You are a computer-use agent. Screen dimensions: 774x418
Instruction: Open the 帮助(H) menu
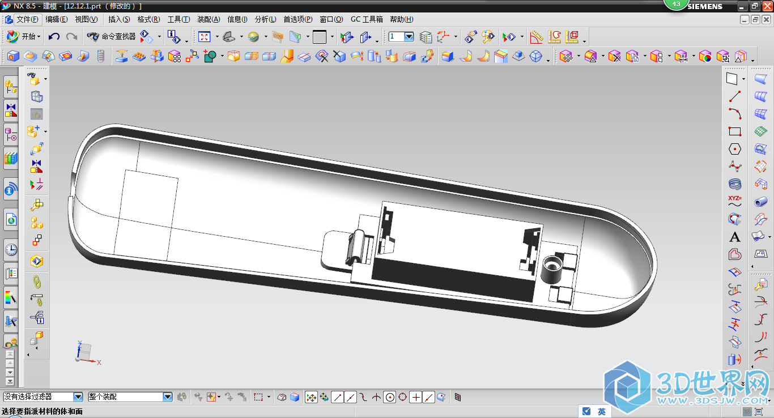pyautogui.click(x=402, y=19)
